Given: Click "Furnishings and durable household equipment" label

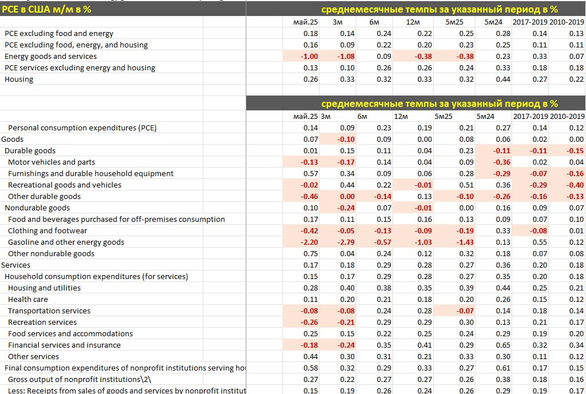Looking at the screenshot, I should tap(91, 174).
